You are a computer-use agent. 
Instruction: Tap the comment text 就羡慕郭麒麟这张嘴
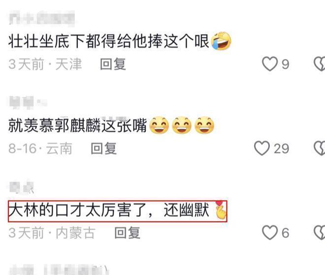[x=78, y=125]
